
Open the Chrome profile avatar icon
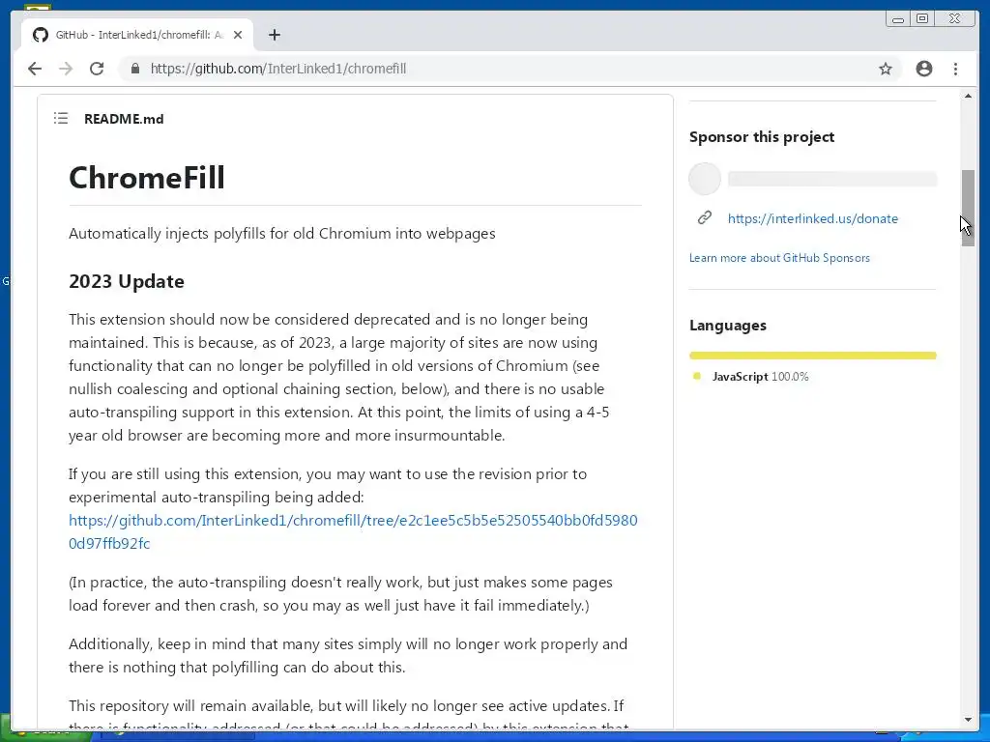(924, 69)
